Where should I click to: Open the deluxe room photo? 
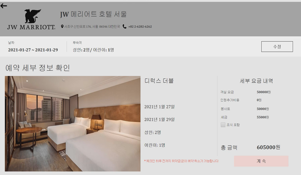[x=73, y=124]
